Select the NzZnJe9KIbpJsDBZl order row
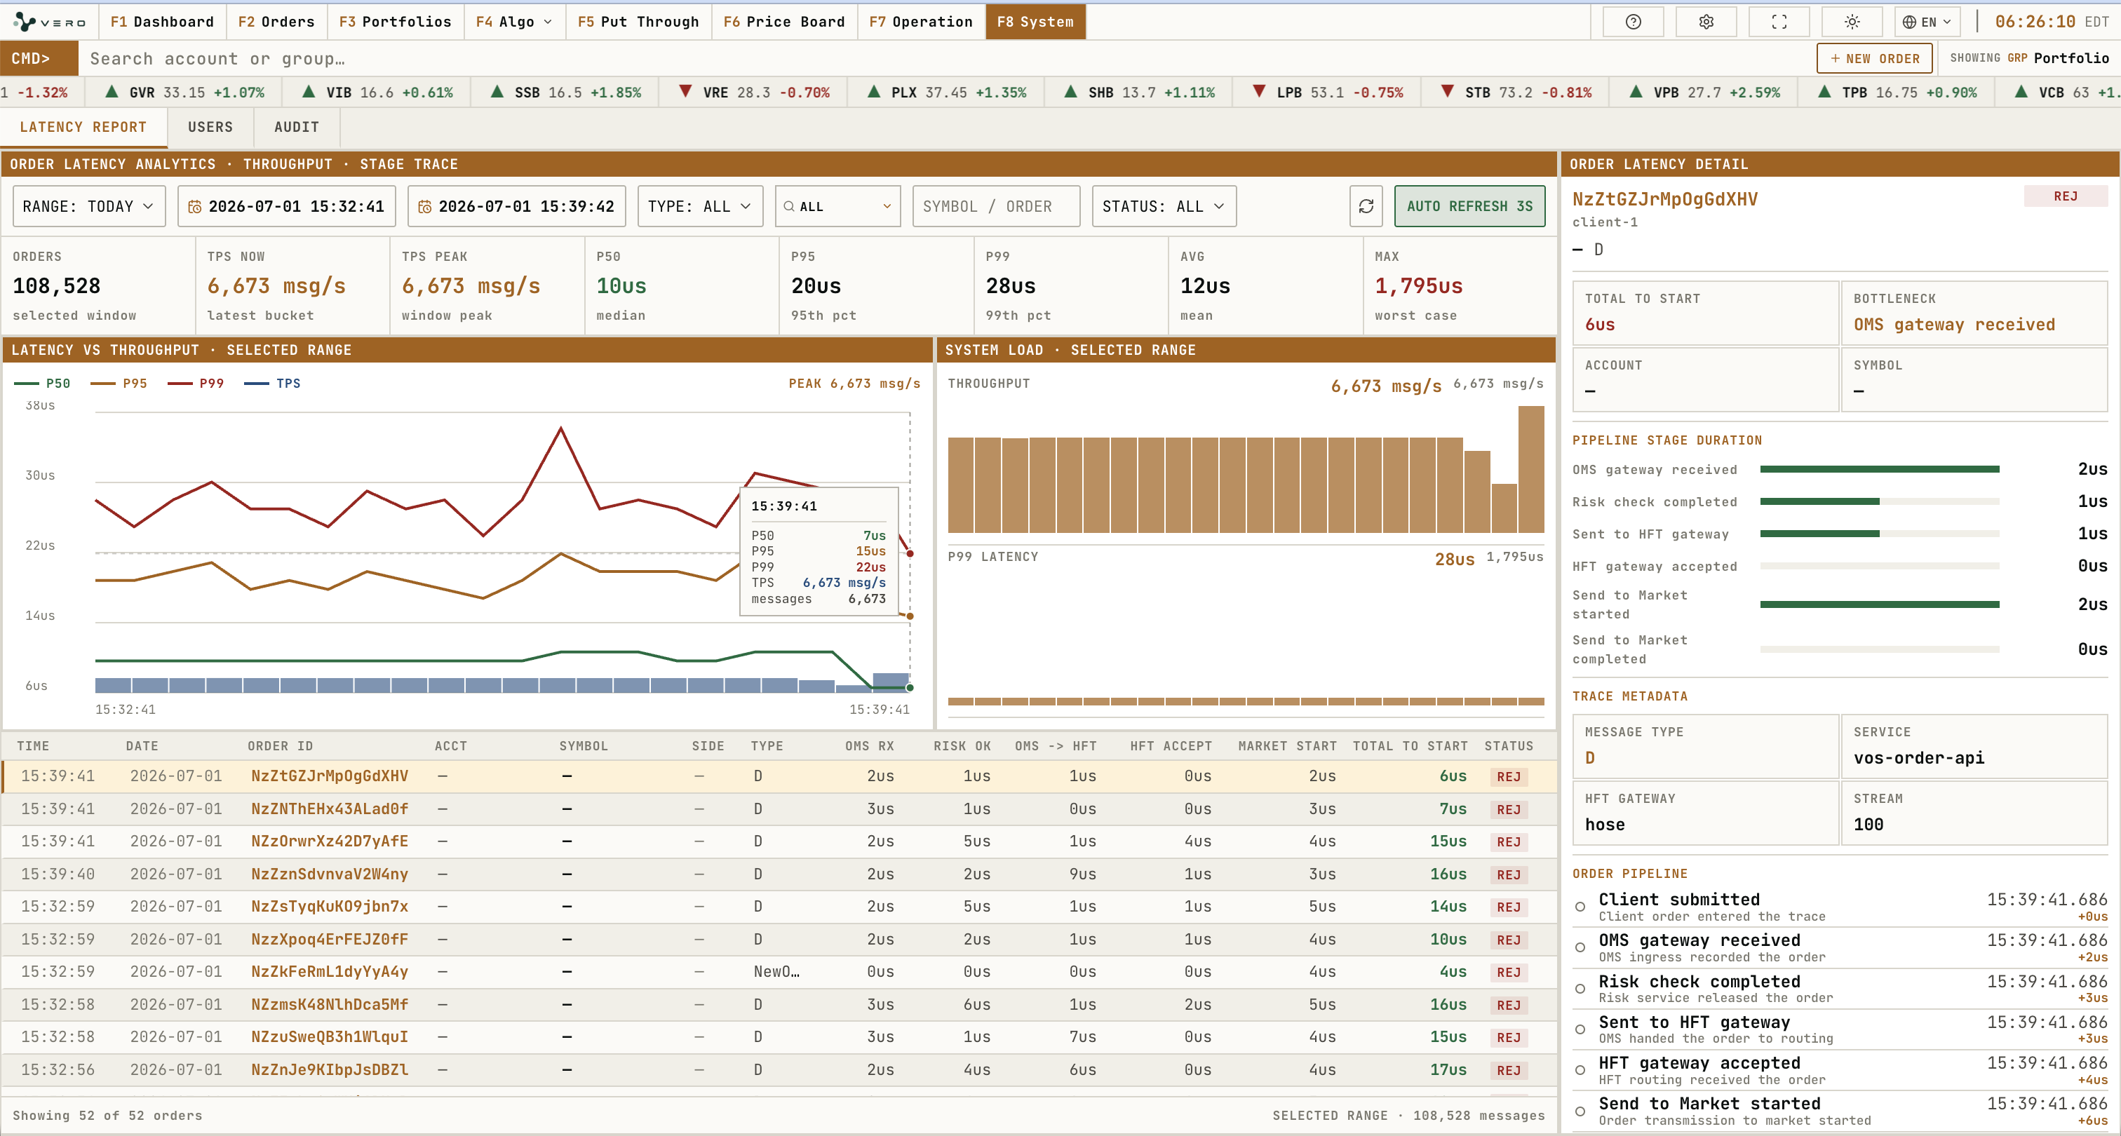The image size is (2121, 1136). 779,1070
